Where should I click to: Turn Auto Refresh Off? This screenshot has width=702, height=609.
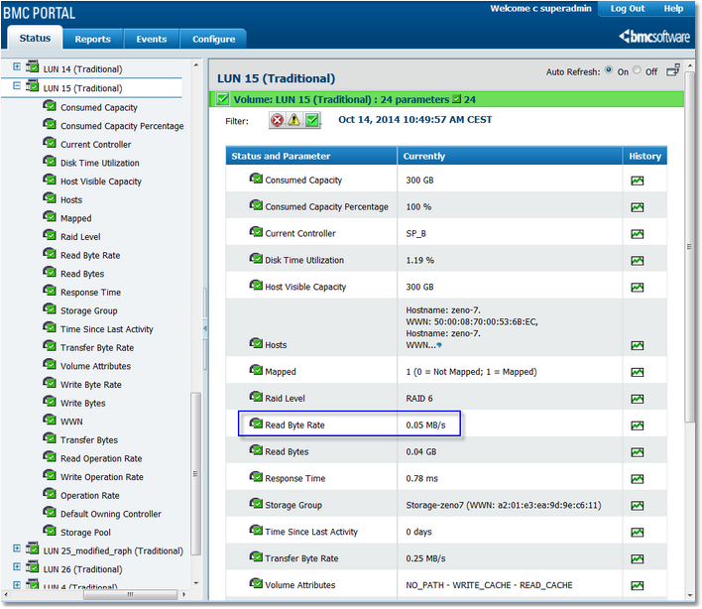click(x=637, y=70)
